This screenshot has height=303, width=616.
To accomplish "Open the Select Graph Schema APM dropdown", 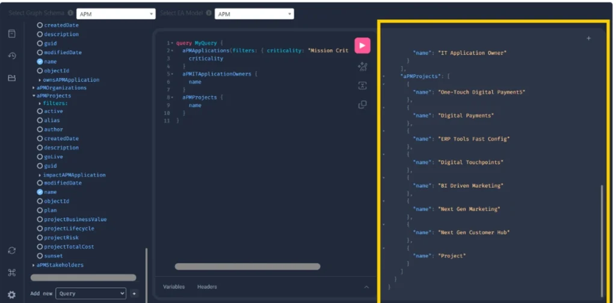I will pyautogui.click(x=116, y=14).
